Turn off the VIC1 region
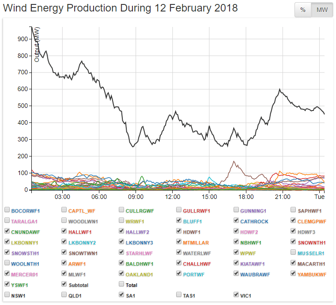This screenshot has width=336, height=305. [x=237, y=295]
